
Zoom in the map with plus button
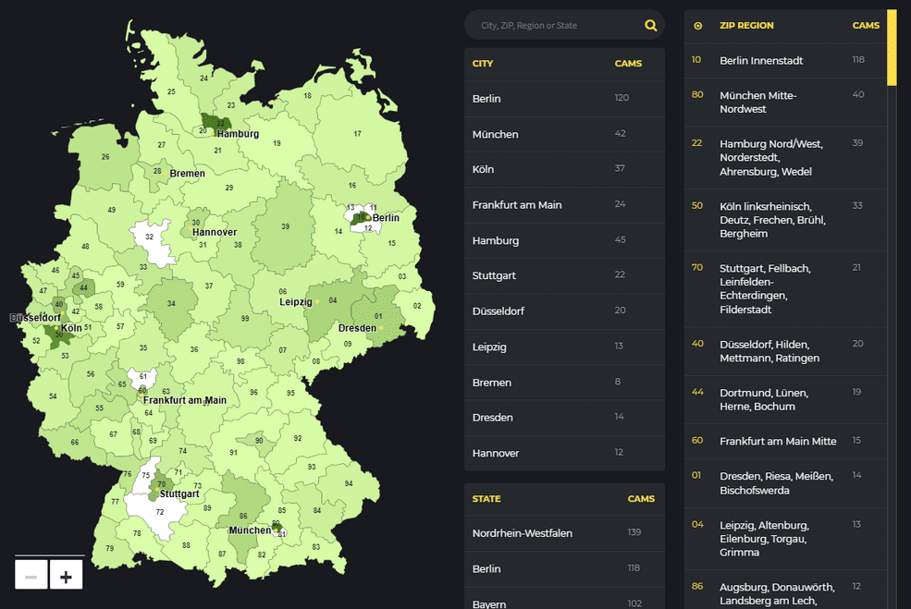pyautogui.click(x=66, y=576)
